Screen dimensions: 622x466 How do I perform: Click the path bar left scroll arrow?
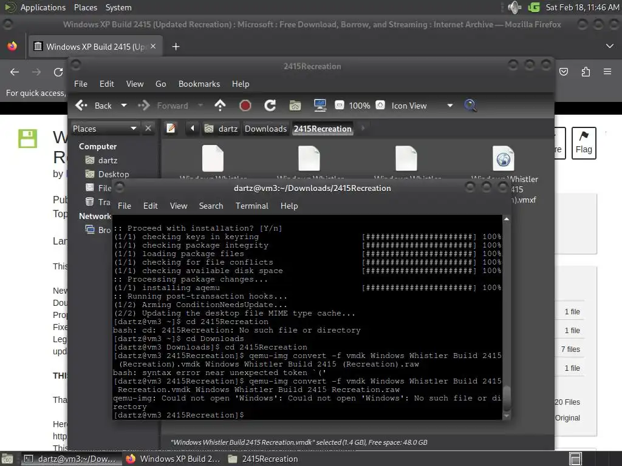[193, 129]
